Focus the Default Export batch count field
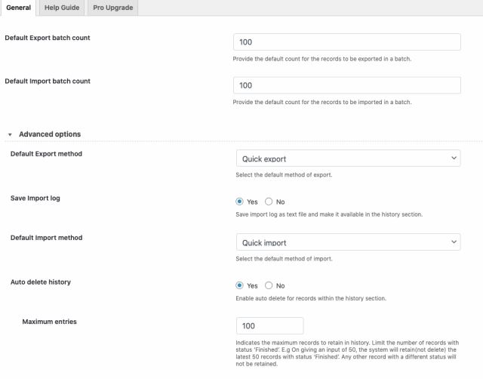This screenshot has width=483, height=379. [347, 42]
